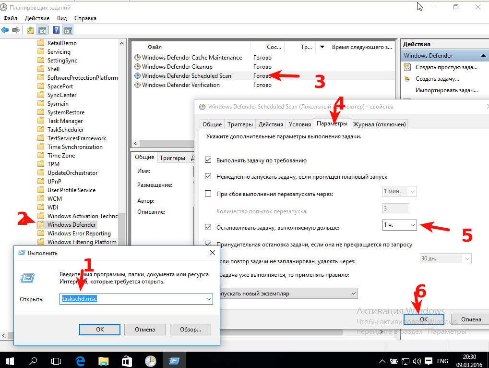Select the 'Windows Defender Scheduled Scan' task row
The height and width of the screenshot is (368, 489).
186,76
